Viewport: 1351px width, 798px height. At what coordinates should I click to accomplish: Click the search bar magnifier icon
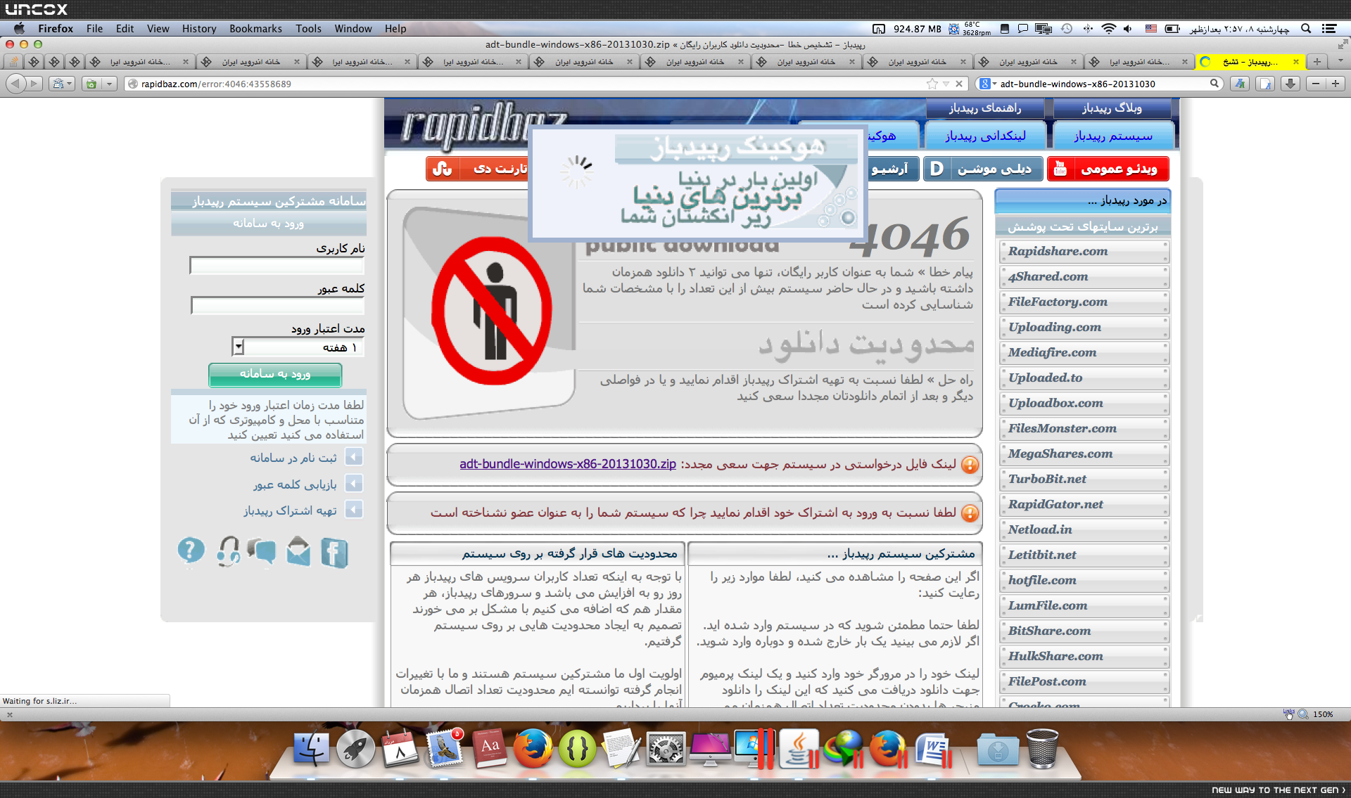1214,84
